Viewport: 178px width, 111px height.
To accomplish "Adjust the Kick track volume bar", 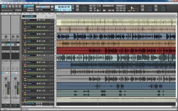I will click(x=40, y=23).
